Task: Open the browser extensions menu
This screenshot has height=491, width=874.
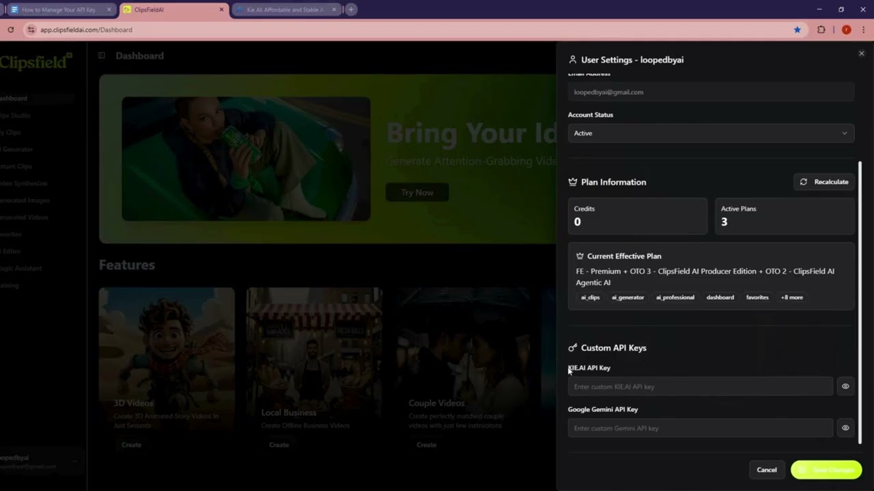Action: click(821, 29)
